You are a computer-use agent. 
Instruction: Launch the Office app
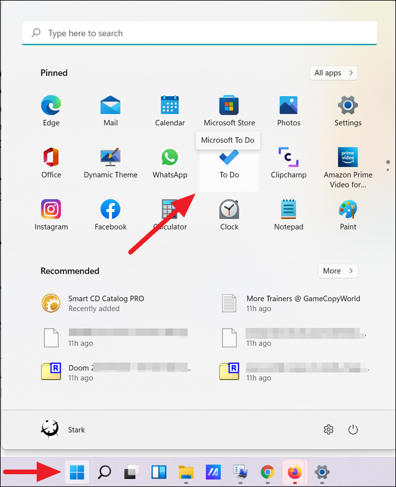coord(51,163)
